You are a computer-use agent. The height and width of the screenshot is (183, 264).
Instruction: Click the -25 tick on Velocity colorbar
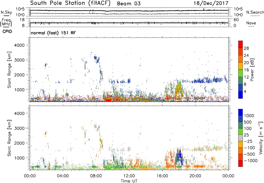tap(249, 141)
